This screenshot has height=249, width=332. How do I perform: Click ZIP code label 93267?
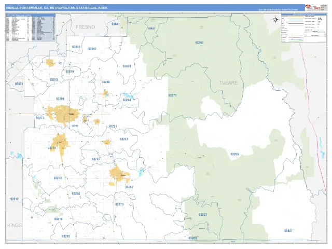click(x=96, y=159)
